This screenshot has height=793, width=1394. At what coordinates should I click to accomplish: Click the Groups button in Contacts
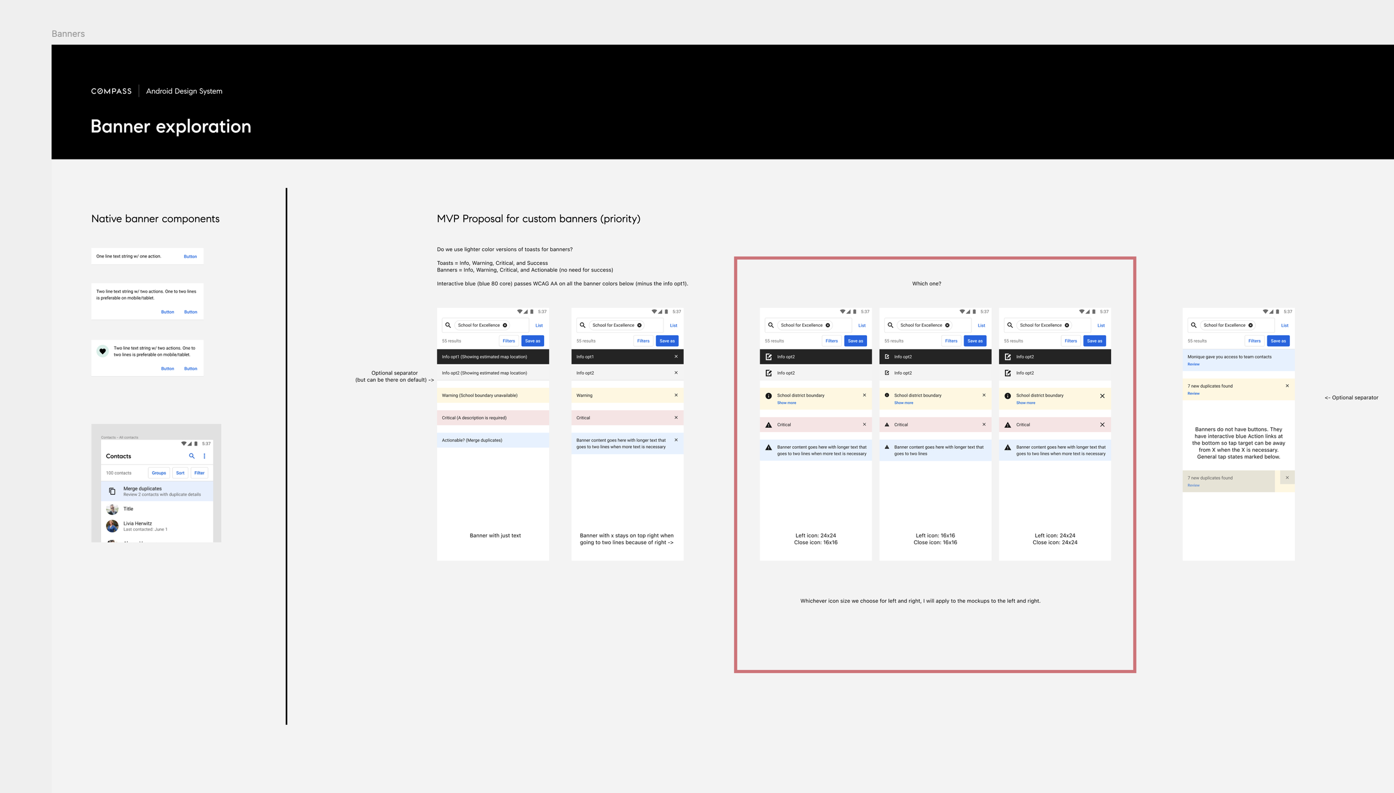pyautogui.click(x=159, y=473)
